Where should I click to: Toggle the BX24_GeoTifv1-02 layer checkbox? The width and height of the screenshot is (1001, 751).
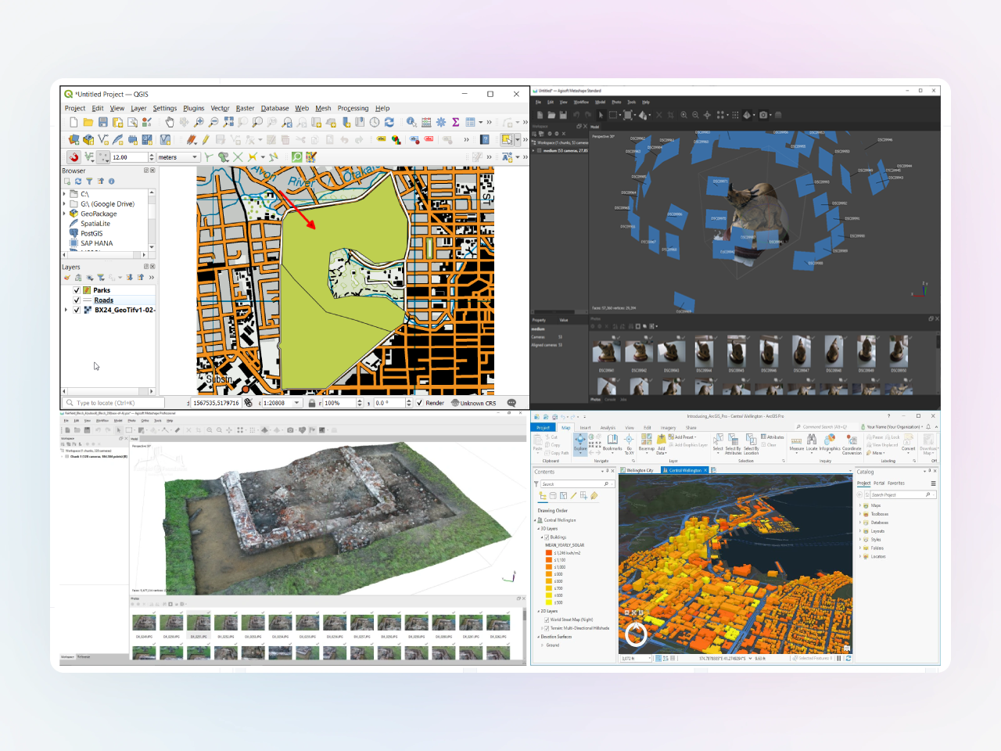coord(77,310)
